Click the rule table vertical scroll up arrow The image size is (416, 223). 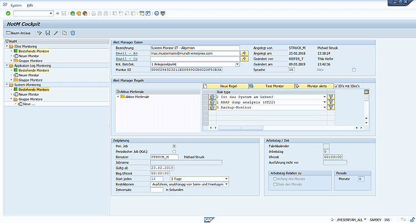click(x=367, y=118)
